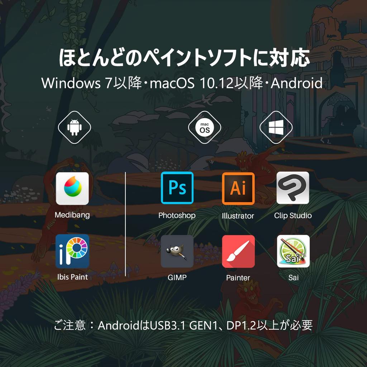Click the Windows 7 / macOS 10.12 subtitle
The height and width of the screenshot is (367, 367).
pyautogui.click(x=182, y=83)
